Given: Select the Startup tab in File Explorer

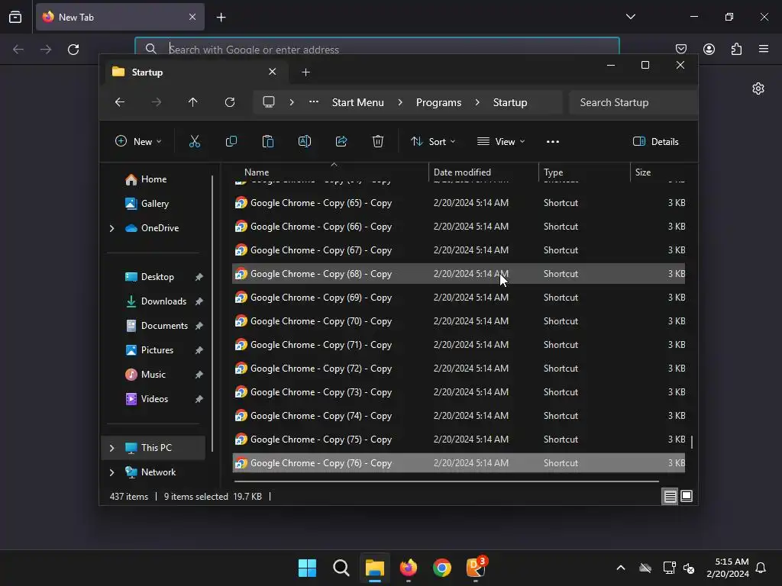Looking at the screenshot, I should click(196, 72).
